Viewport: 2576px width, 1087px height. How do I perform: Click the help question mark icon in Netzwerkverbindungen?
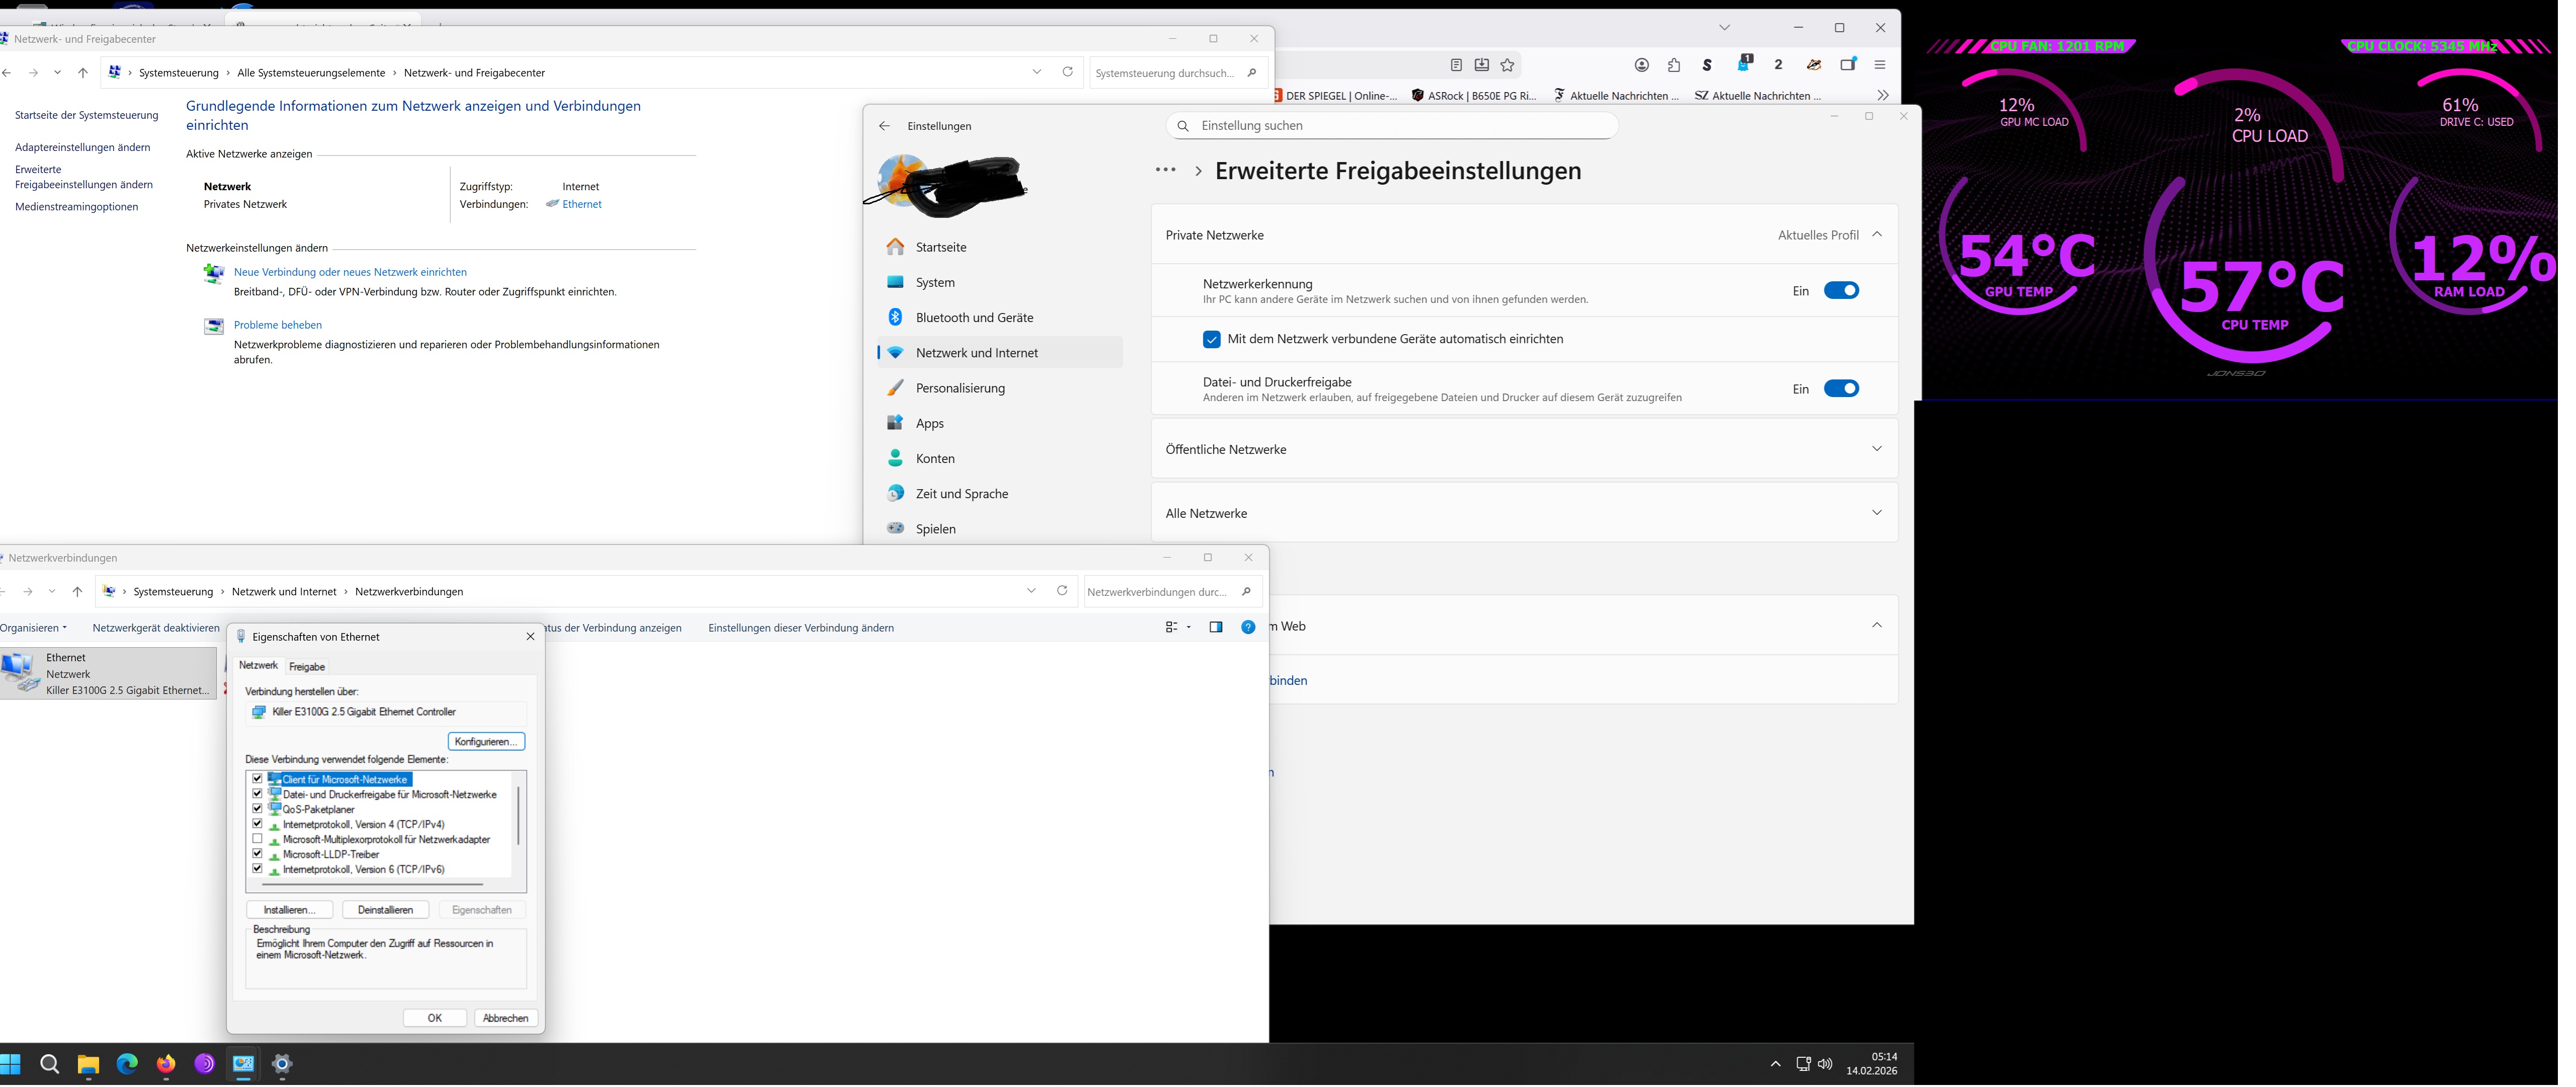1247,628
